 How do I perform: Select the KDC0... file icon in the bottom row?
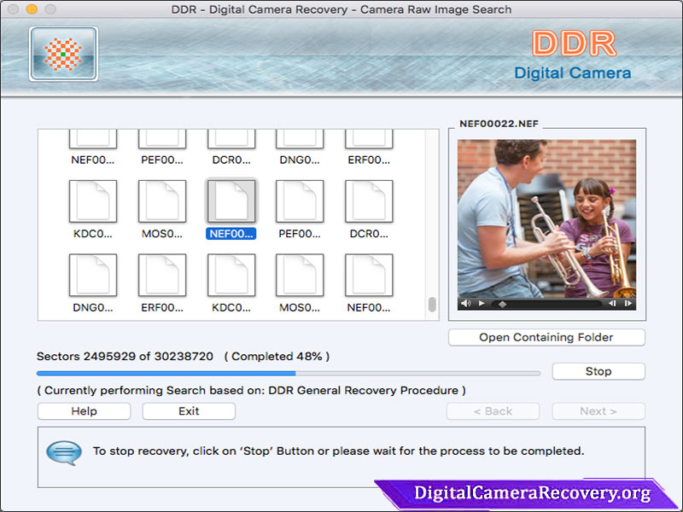point(231,275)
